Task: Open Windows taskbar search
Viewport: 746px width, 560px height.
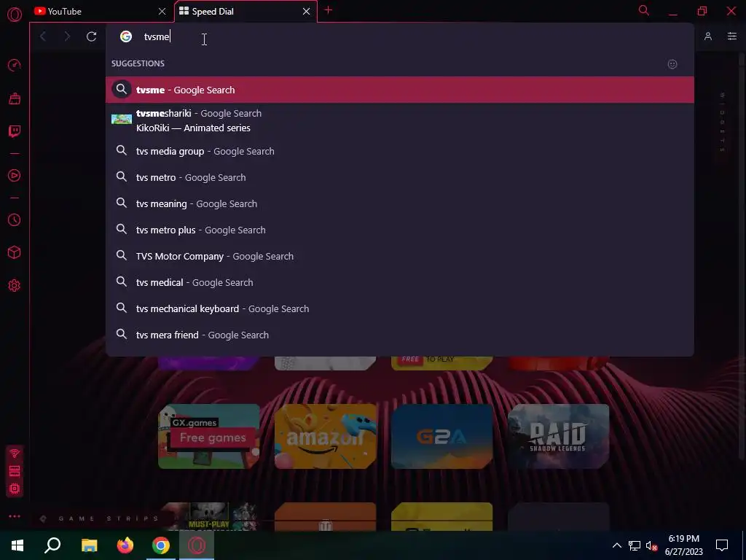Action: point(52,545)
